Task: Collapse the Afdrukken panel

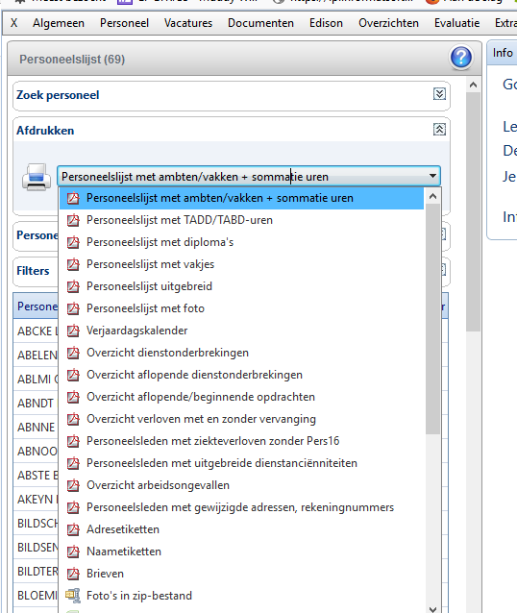Action: (439, 130)
